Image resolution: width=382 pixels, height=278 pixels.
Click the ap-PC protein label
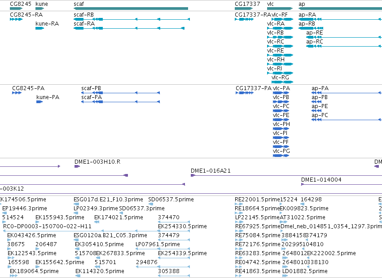click(x=320, y=115)
